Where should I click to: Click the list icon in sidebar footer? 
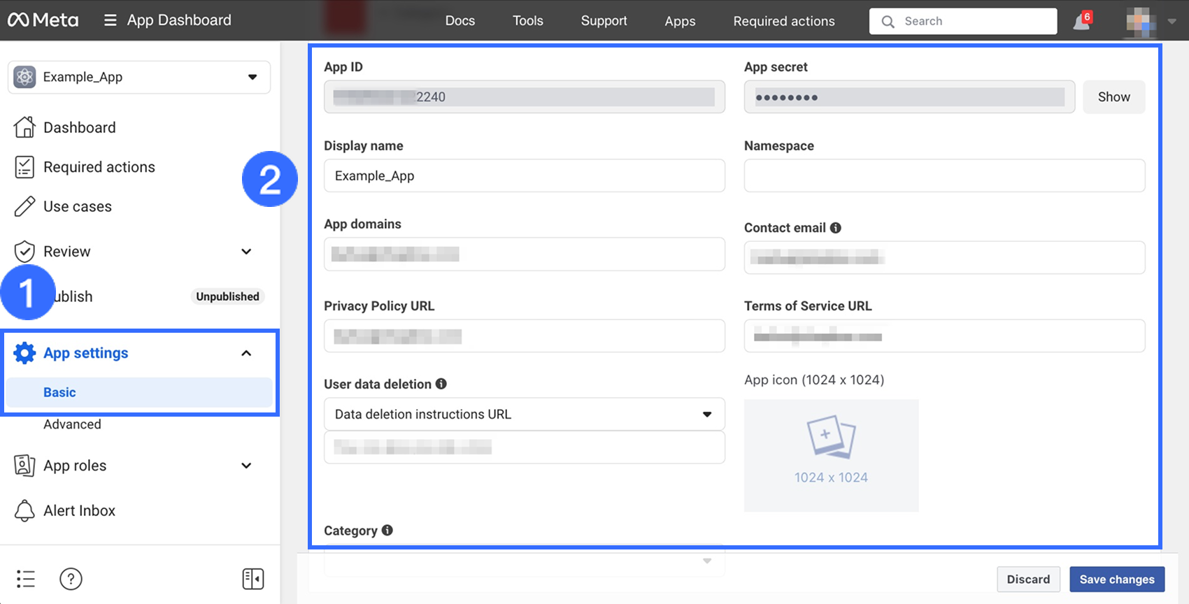pos(26,579)
